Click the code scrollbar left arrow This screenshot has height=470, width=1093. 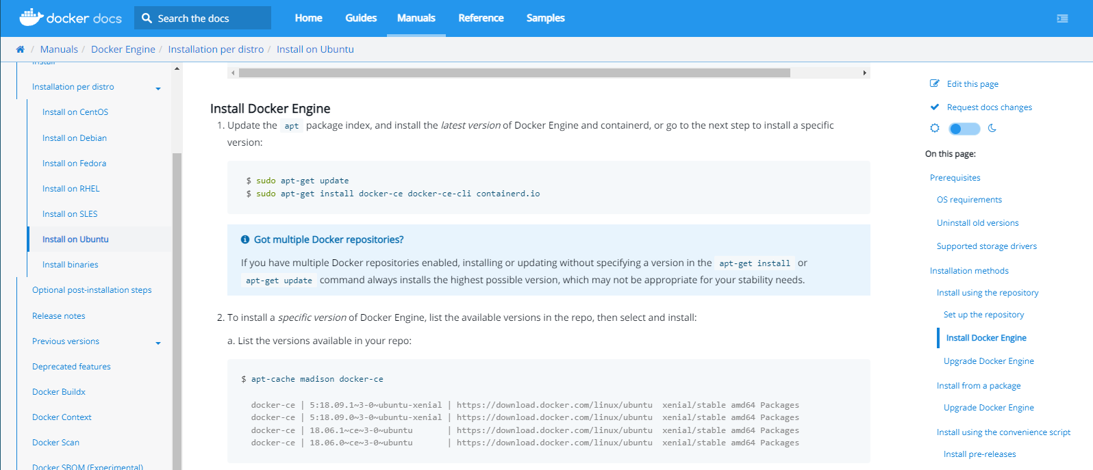(x=233, y=73)
